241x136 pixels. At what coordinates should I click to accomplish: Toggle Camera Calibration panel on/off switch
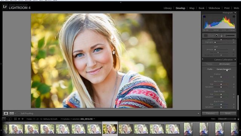[203, 59]
